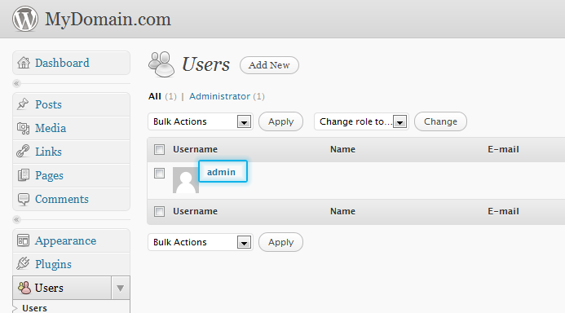Open the Plugins menu item
This screenshot has width=565, height=313.
[72, 264]
